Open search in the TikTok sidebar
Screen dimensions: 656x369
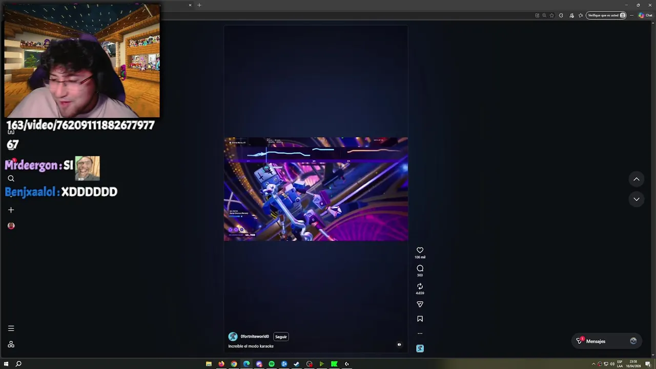(11, 178)
